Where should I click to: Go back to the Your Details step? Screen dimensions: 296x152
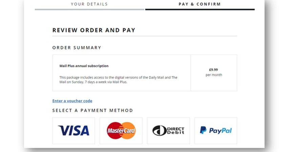tap(89, 4)
